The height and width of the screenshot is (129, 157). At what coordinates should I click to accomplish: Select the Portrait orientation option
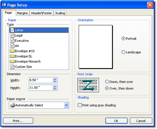pos(123,39)
